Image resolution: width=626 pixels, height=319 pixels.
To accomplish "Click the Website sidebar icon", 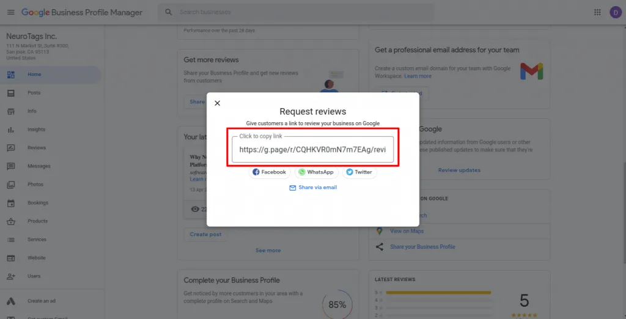I will (11, 258).
